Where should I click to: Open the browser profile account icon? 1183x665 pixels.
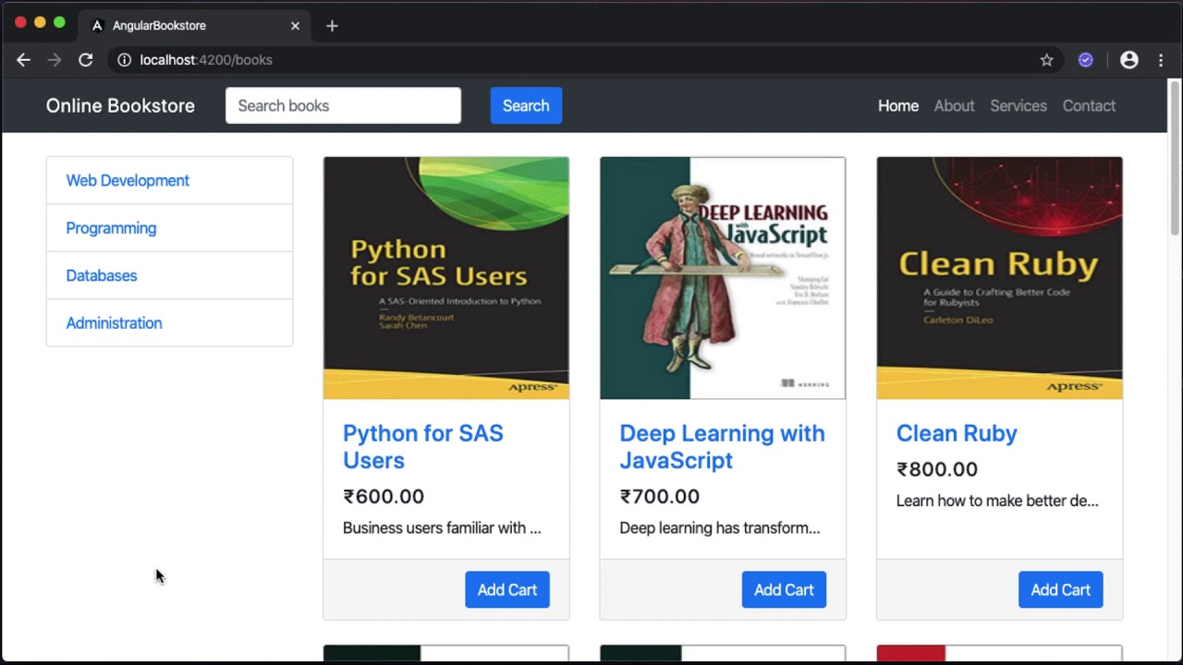click(x=1129, y=60)
